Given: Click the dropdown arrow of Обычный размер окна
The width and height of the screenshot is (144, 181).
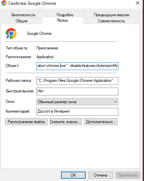Looking at the screenshot, I should pyautogui.click(x=115, y=102).
